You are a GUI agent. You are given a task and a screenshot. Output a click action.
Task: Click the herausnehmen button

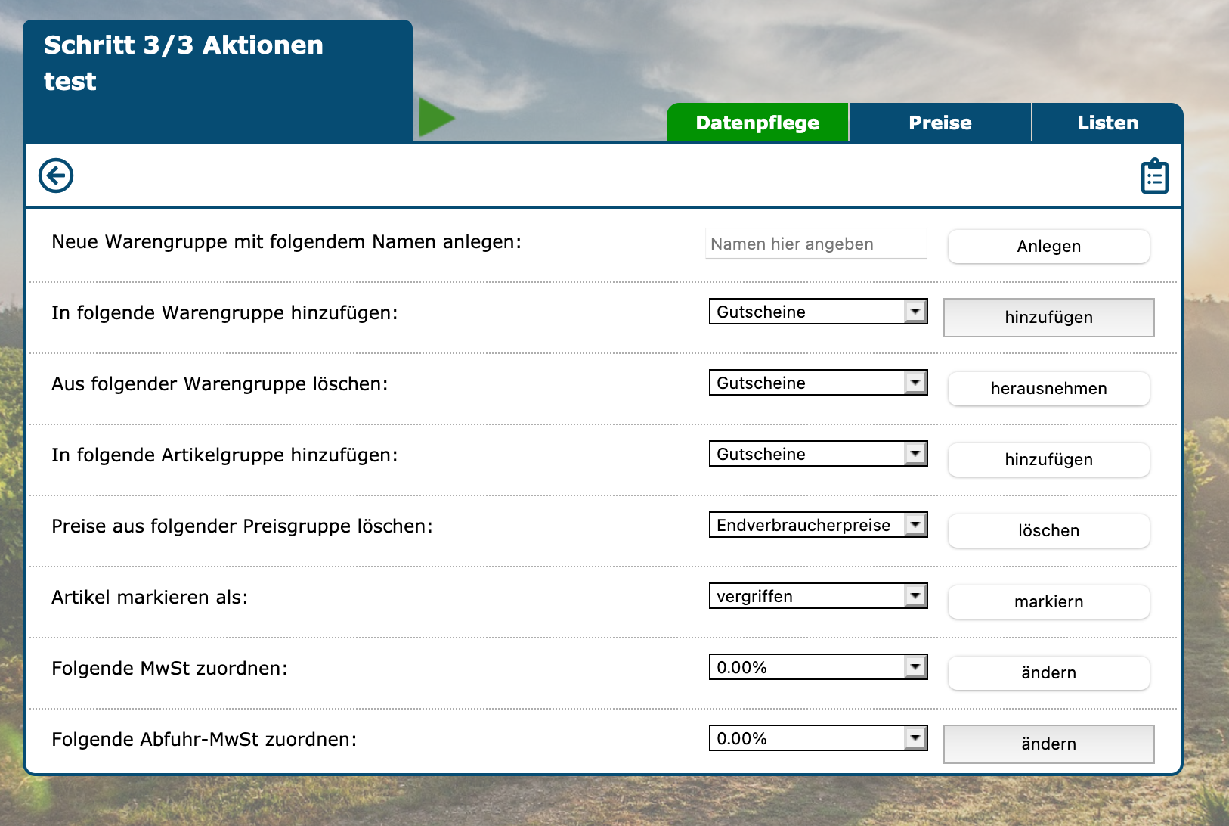(1048, 389)
